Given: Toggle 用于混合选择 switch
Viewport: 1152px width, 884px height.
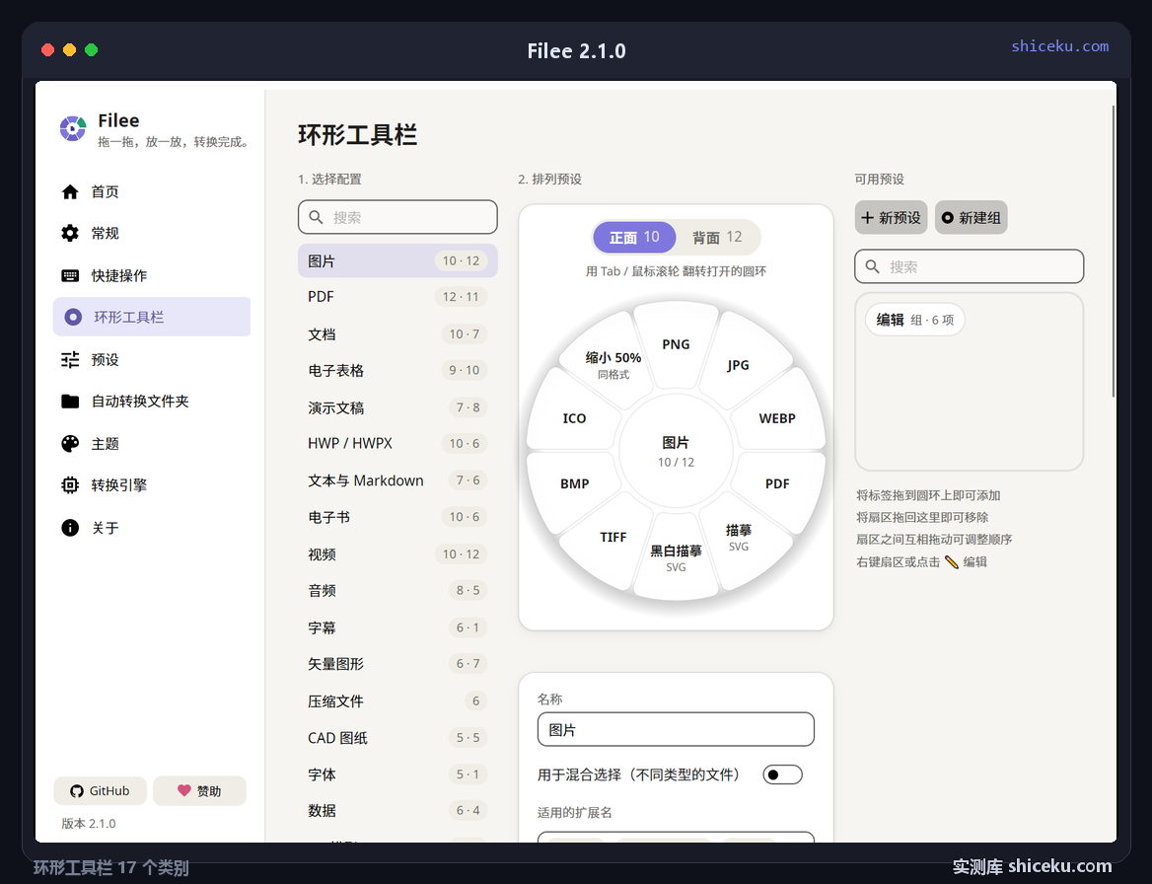Looking at the screenshot, I should (x=782, y=774).
